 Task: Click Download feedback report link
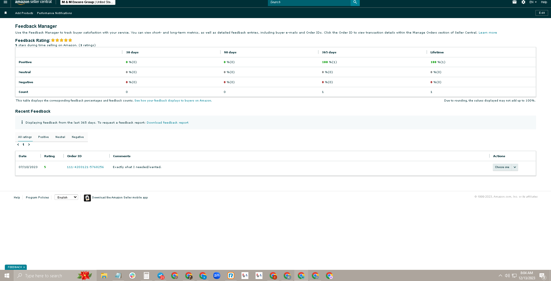click(x=168, y=123)
